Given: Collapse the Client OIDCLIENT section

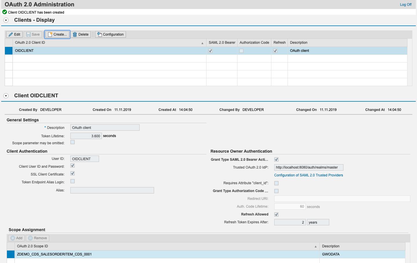Looking at the screenshot, I should point(6,96).
